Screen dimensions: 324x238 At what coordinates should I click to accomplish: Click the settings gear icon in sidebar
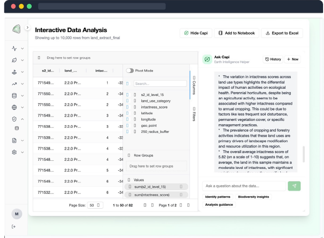click(x=14, y=152)
